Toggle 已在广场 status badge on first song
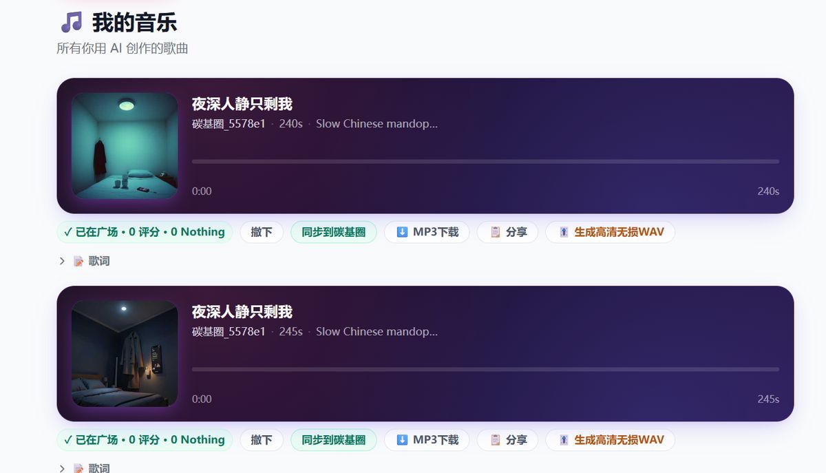Screen dimensions: 826x473 click(145, 232)
